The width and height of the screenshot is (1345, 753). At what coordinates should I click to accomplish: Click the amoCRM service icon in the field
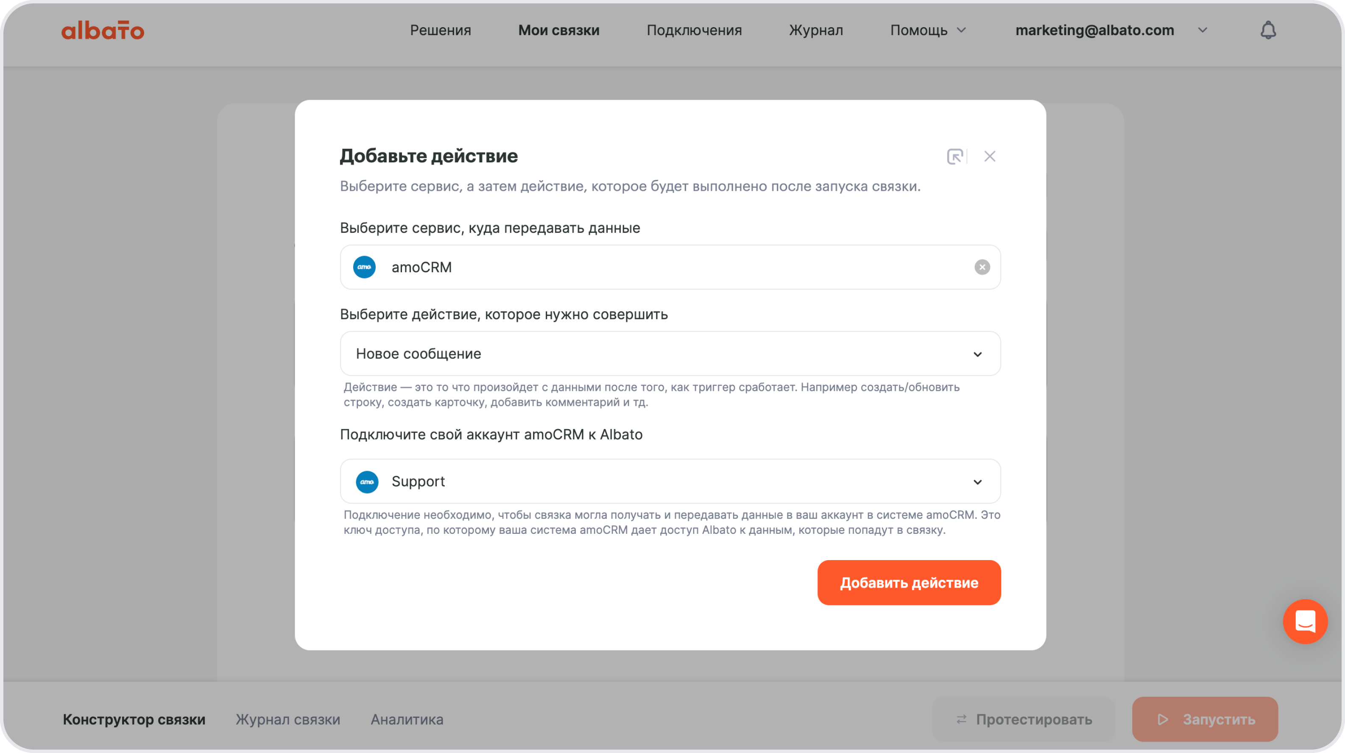364,267
